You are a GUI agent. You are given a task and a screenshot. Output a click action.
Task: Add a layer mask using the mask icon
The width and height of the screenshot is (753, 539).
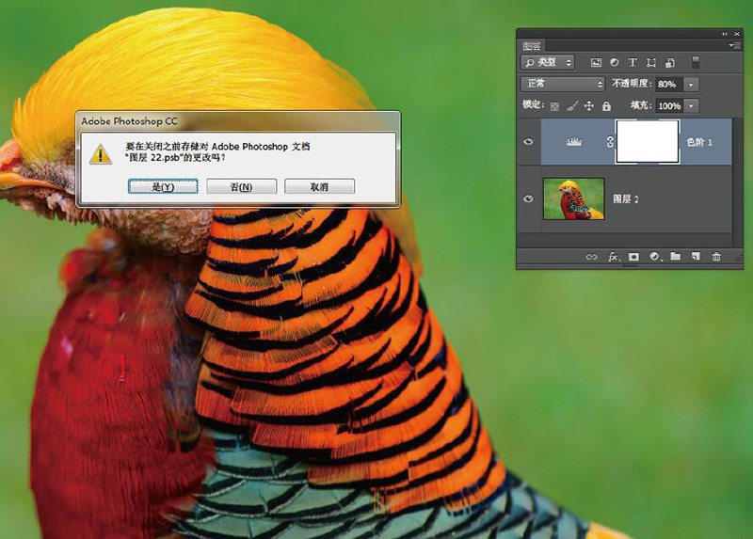[633, 256]
